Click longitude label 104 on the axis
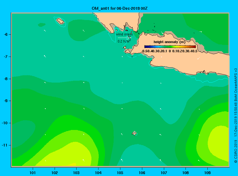The image size is (238, 176). pos(98,173)
